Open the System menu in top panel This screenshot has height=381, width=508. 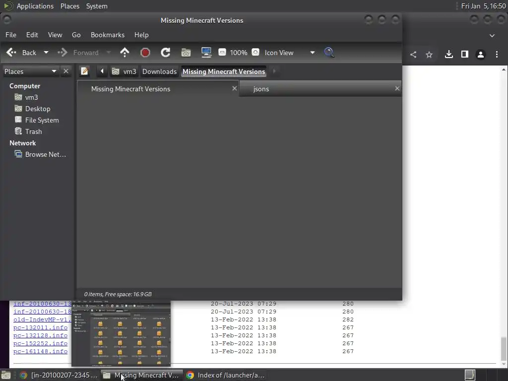(97, 6)
